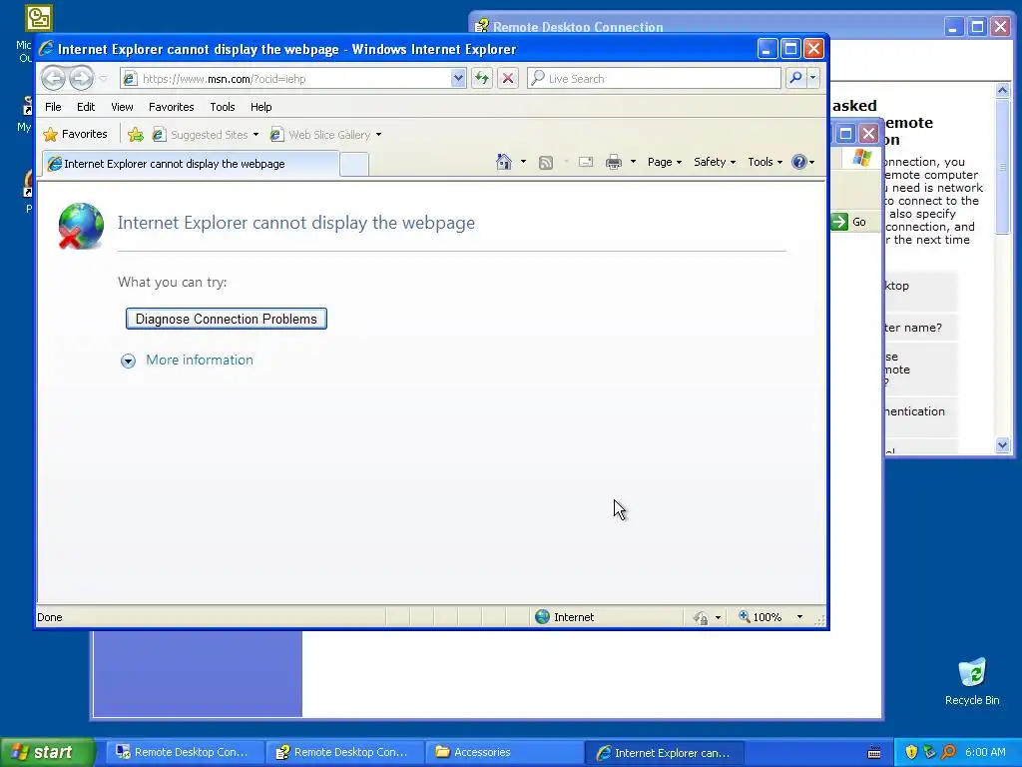Click the error globe with red X icon
1022x767 pixels.
[x=81, y=227]
